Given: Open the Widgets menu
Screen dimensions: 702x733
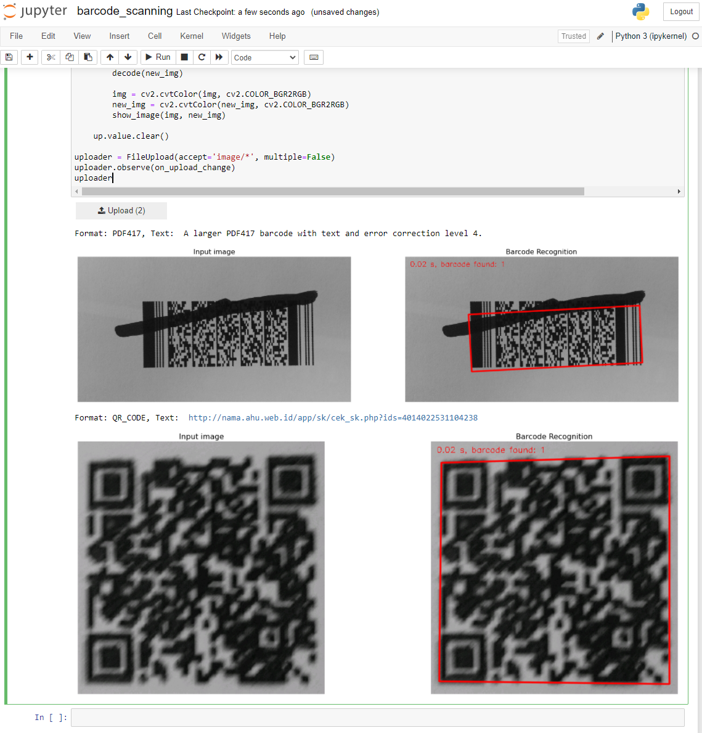Looking at the screenshot, I should coord(236,36).
